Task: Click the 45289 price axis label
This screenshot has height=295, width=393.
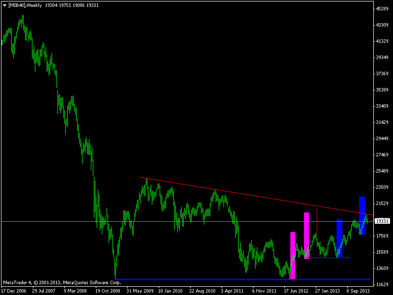Action: [382, 9]
